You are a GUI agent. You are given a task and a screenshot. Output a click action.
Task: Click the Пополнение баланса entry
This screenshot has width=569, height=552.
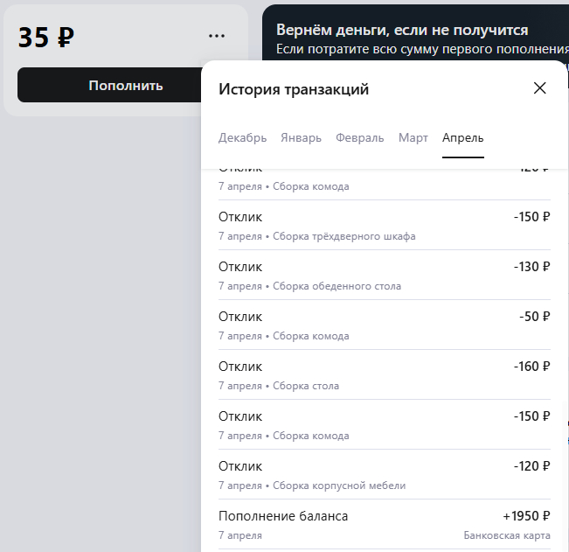pos(283,516)
